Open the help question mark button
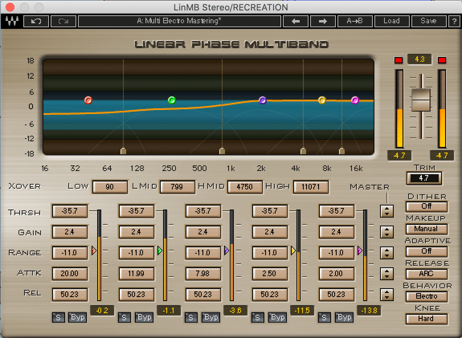The height and width of the screenshot is (338, 462). [x=454, y=21]
